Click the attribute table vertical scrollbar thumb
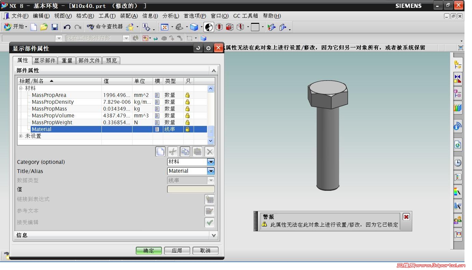 pyautogui.click(x=211, y=130)
